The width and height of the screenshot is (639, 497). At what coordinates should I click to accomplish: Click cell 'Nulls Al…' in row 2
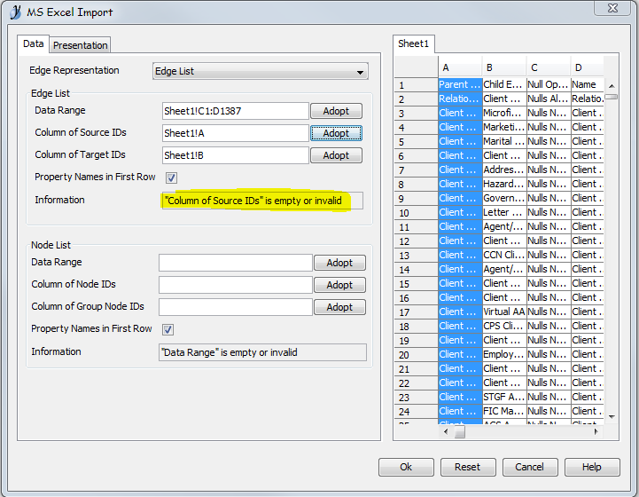549,99
